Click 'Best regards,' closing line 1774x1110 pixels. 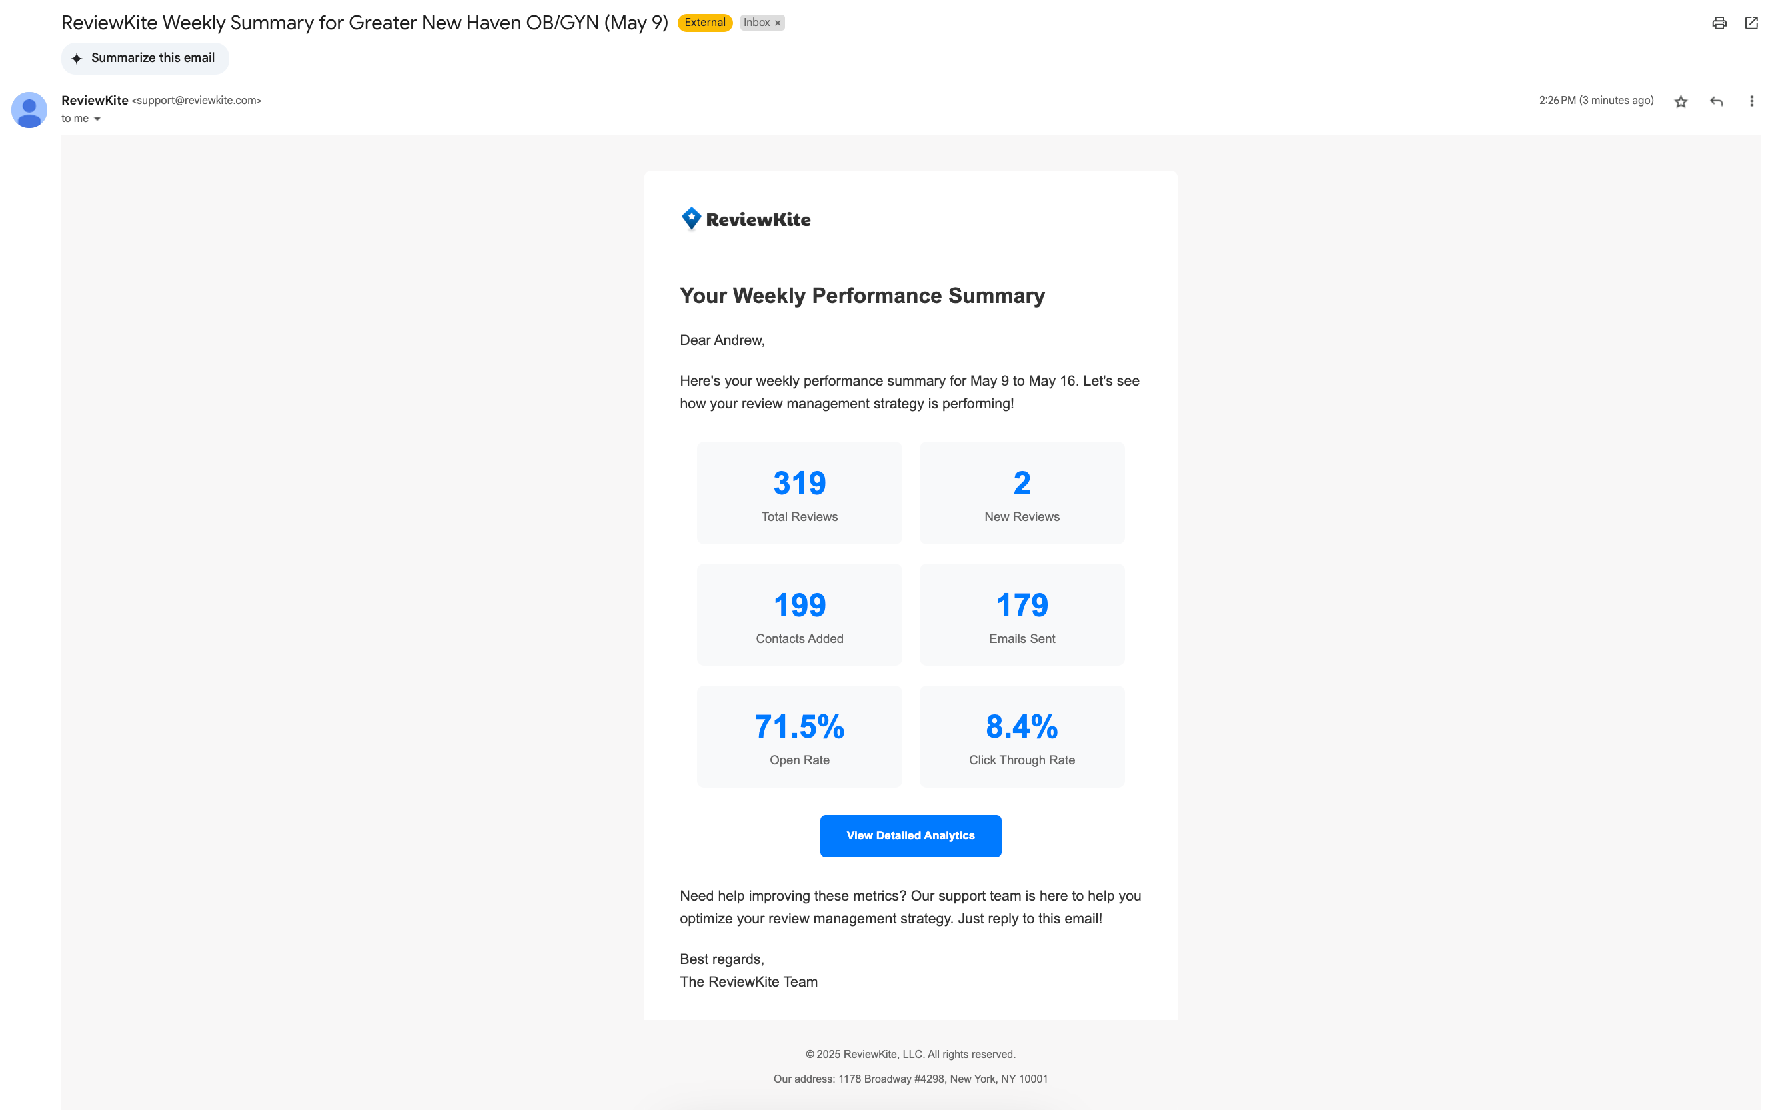[x=722, y=959]
